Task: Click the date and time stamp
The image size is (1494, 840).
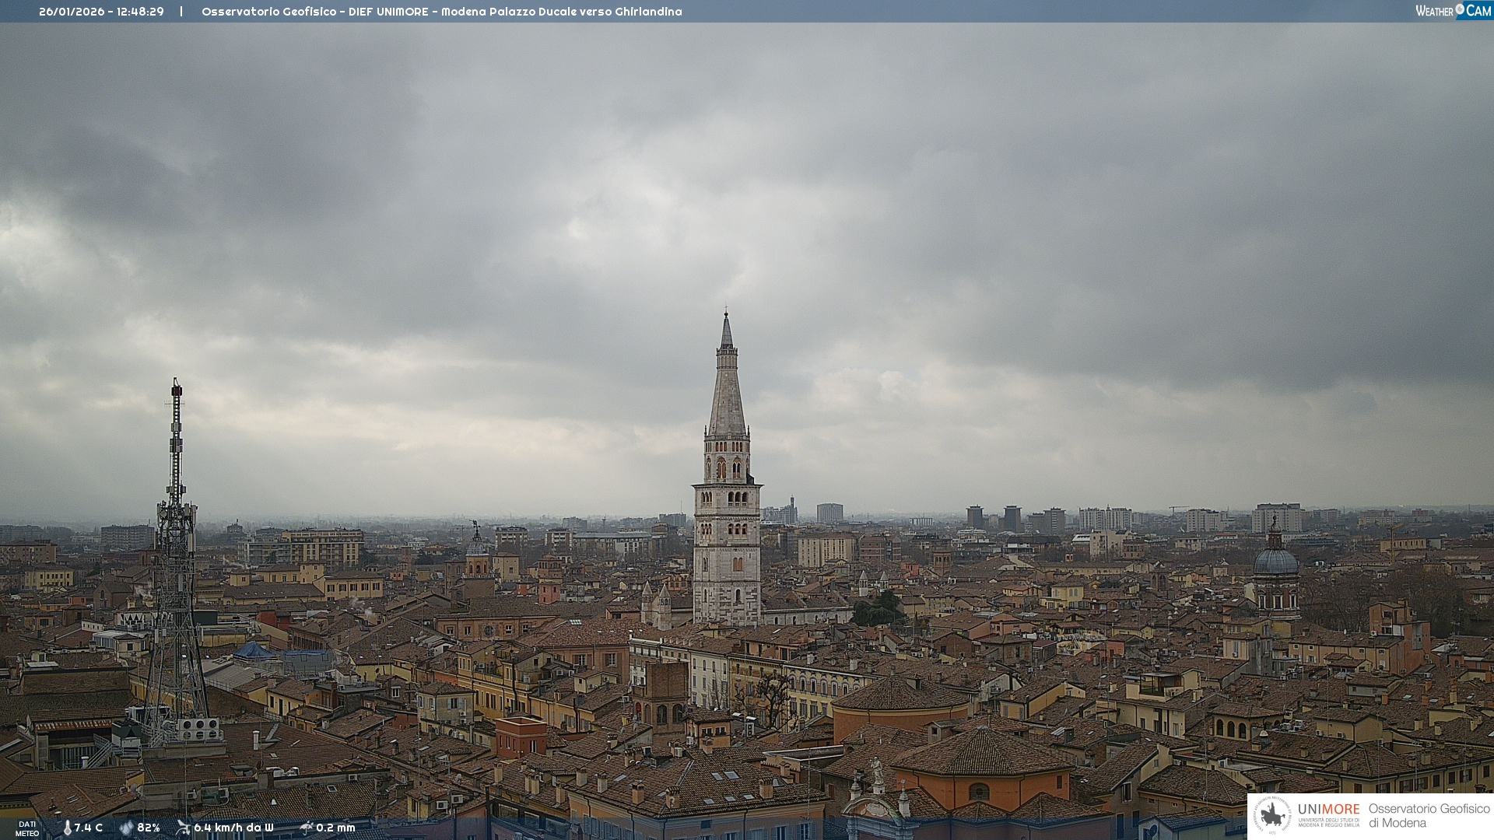Action: [101, 12]
